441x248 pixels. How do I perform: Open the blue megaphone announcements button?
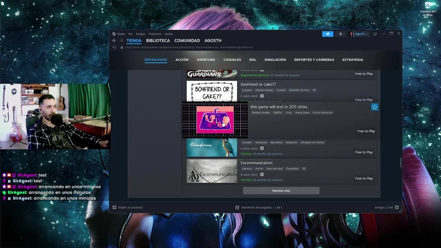pyautogui.click(x=328, y=34)
